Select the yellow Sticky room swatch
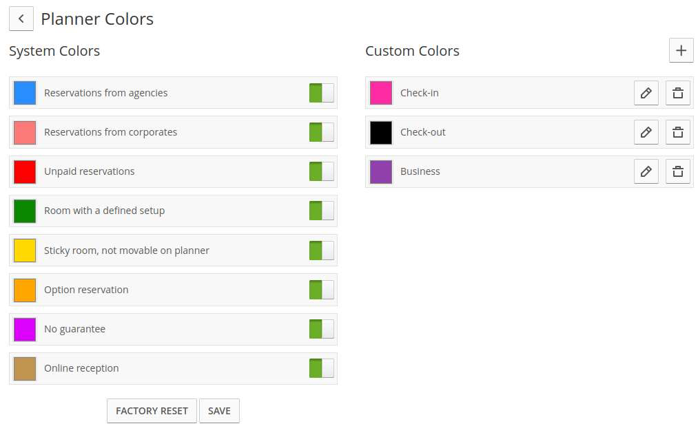Viewport: 698px width, 426px height. (25, 251)
